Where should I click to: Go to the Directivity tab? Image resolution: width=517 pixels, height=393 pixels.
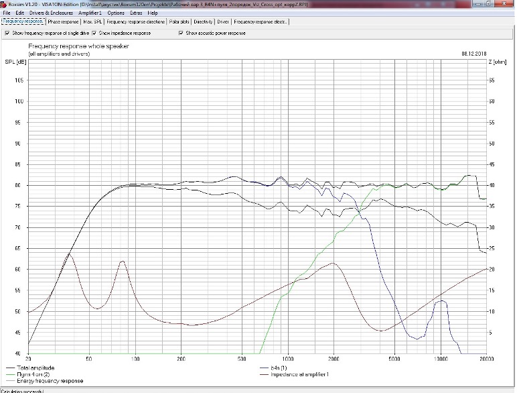[204, 22]
